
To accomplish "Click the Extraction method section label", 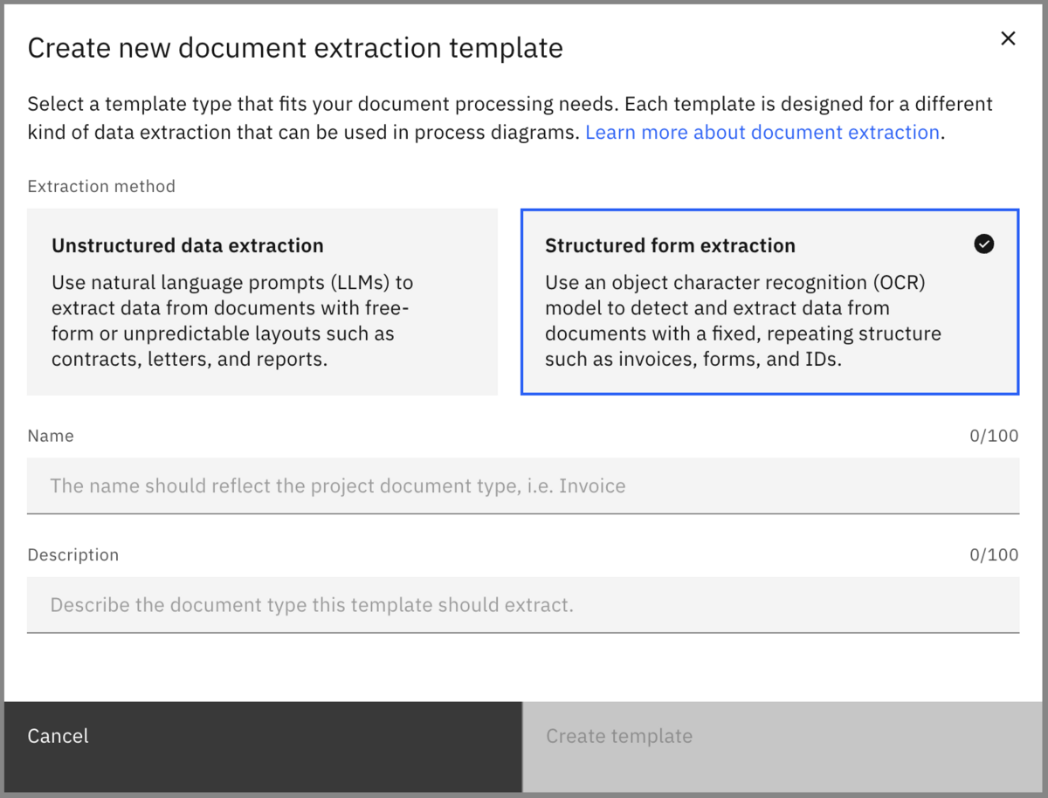I will (100, 186).
